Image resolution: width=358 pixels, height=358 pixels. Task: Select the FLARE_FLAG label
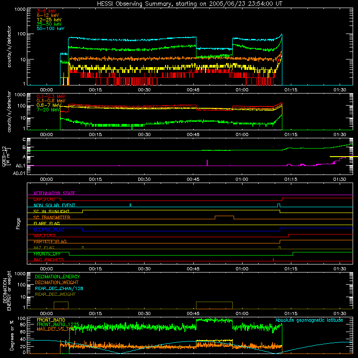pos(47,223)
